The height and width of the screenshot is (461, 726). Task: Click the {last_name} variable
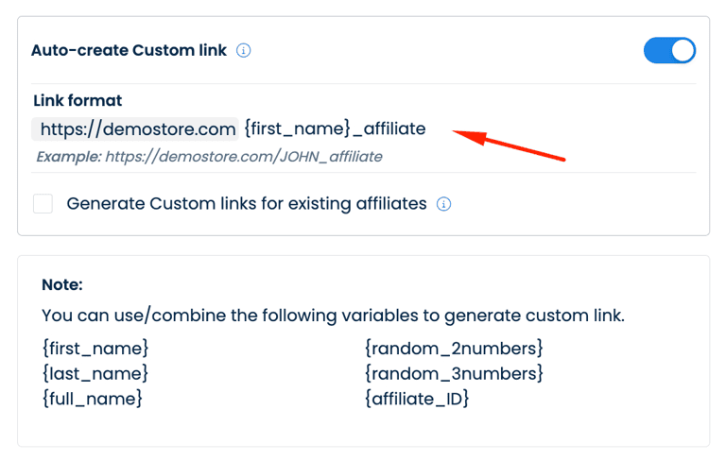(95, 374)
